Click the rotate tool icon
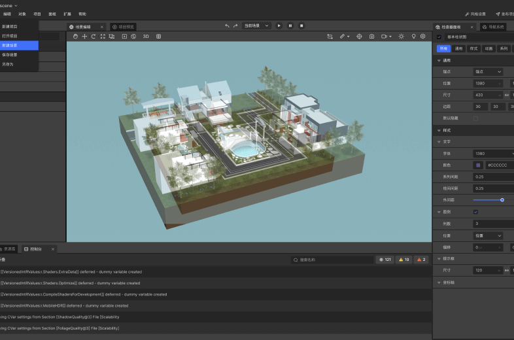 click(x=94, y=37)
